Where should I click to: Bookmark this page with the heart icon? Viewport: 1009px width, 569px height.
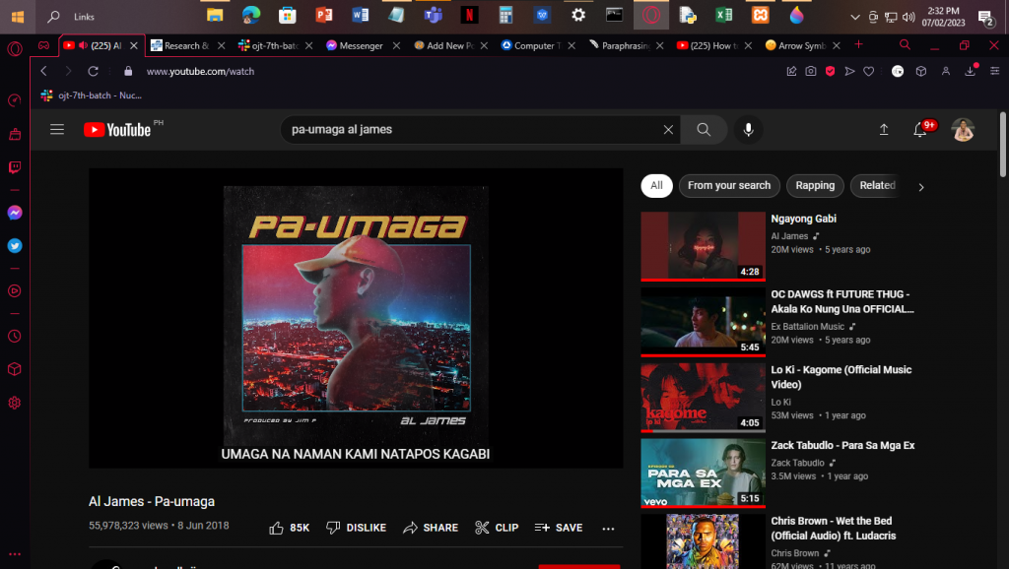pos(869,71)
